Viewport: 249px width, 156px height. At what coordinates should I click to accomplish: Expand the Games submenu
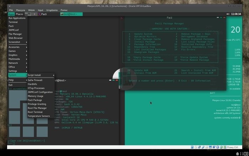click(x=17, y=51)
